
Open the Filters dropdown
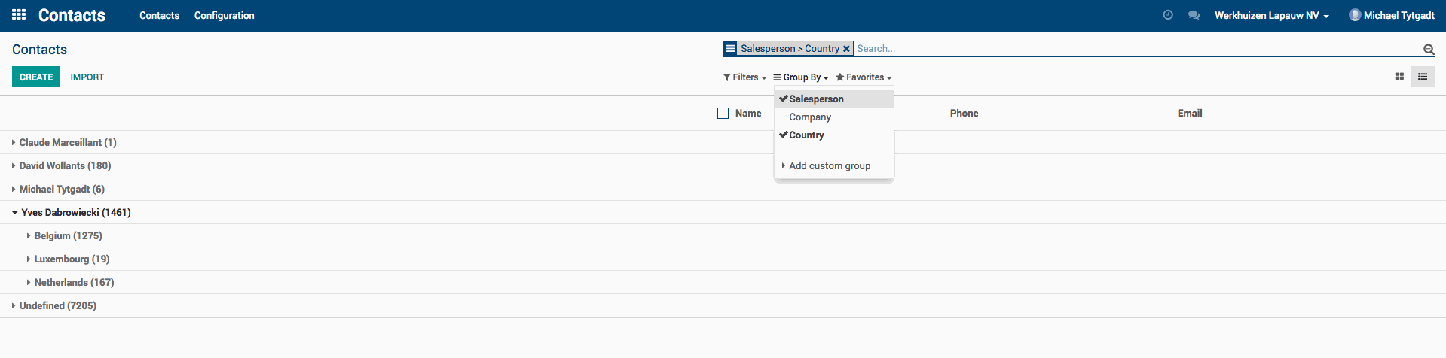744,77
